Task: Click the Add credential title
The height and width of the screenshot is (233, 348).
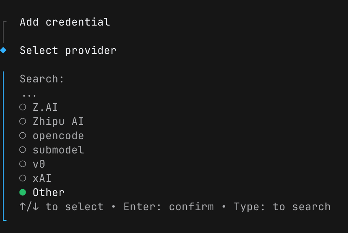Action: click(x=65, y=22)
